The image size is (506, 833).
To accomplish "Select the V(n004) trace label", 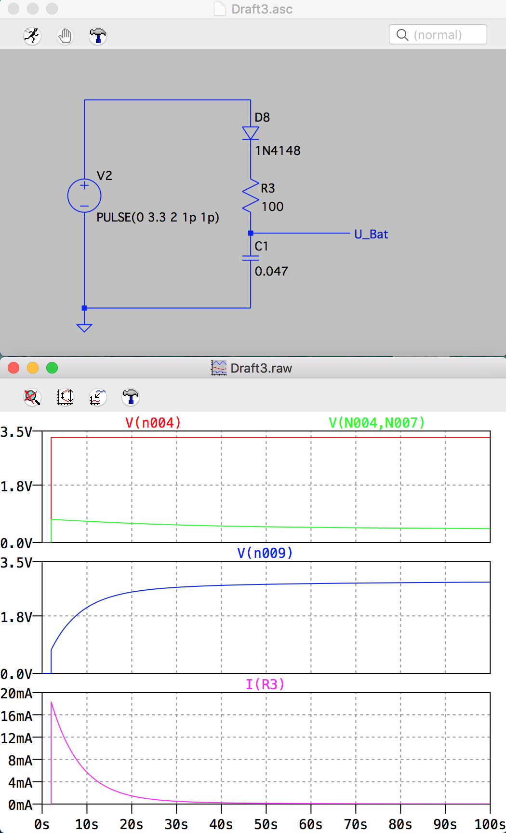I will pyautogui.click(x=153, y=423).
